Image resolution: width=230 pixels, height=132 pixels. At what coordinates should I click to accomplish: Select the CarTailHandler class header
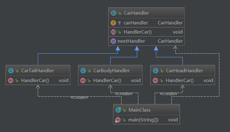click(37, 71)
